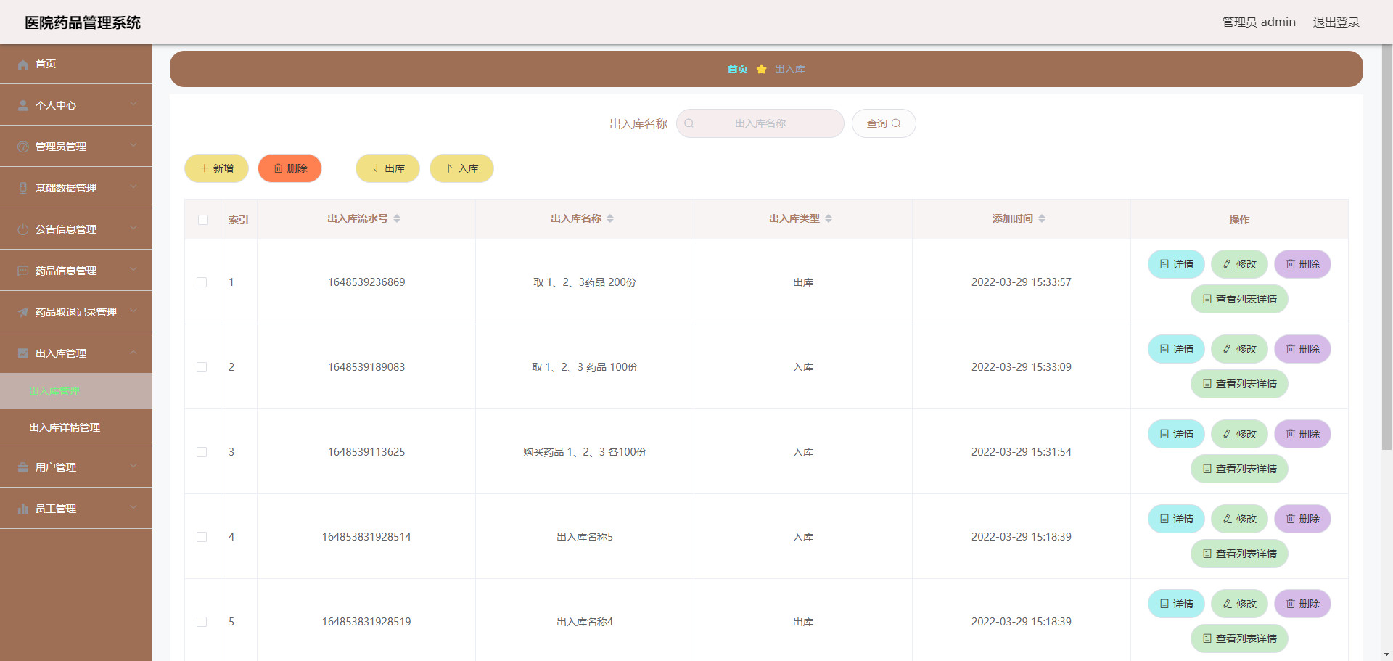Edit record 1648539236869 with 修改
This screenshot has height=661, width=1393.
[x=1239, y=264]
